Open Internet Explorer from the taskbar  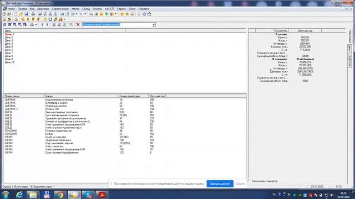pyautogui.click(x=19, y=195)
